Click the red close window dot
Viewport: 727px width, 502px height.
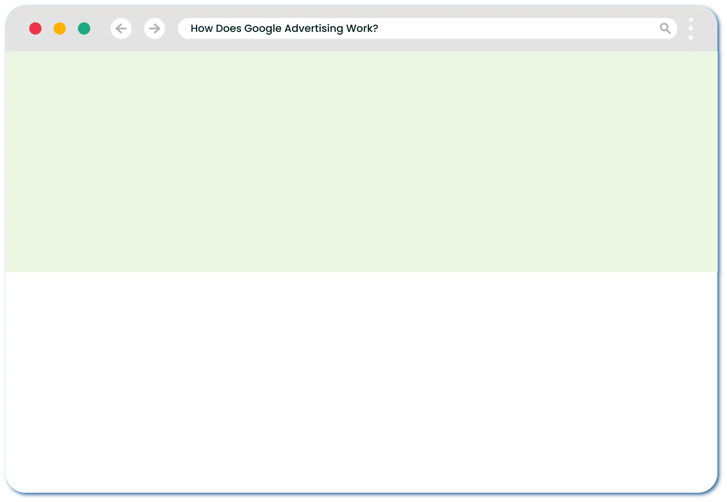pos(36,28)
